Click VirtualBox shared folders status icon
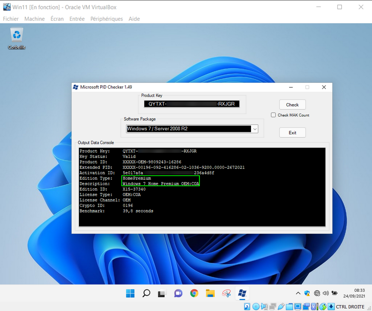 tap(289, 307)
